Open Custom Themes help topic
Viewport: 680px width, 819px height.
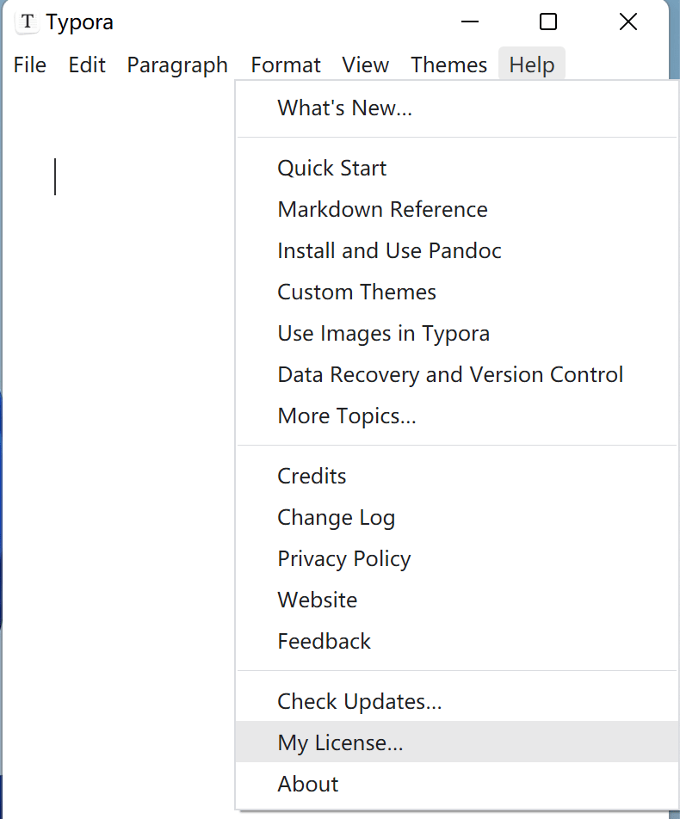click(x=356, y=292)
